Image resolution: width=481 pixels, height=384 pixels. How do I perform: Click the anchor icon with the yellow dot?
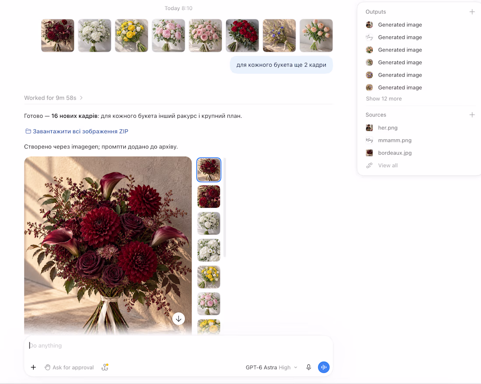pos(105,367)
